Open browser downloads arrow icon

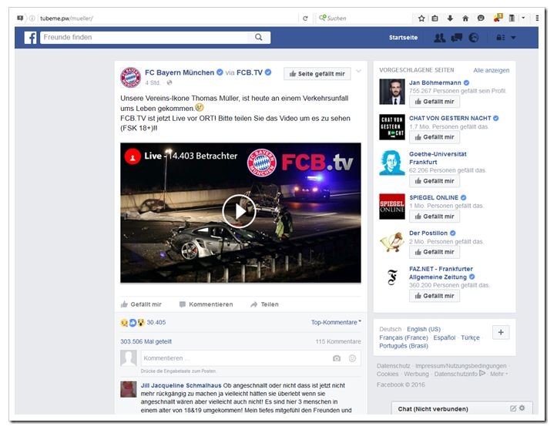450,18
